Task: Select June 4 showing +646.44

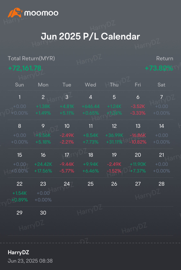Action: click(x=90, y=105)
